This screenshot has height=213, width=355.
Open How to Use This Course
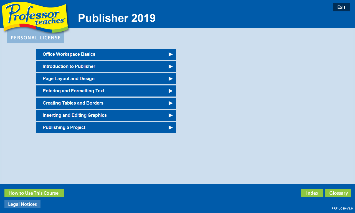coord(34,193)
